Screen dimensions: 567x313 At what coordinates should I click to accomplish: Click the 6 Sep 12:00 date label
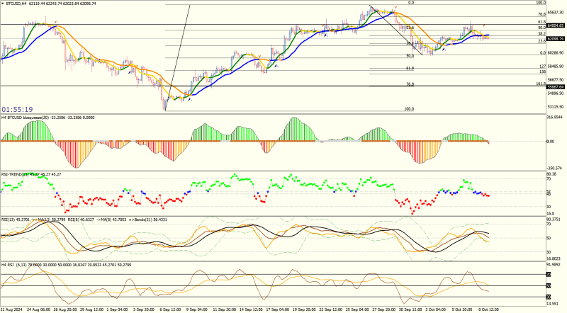[x=170, y=309]
